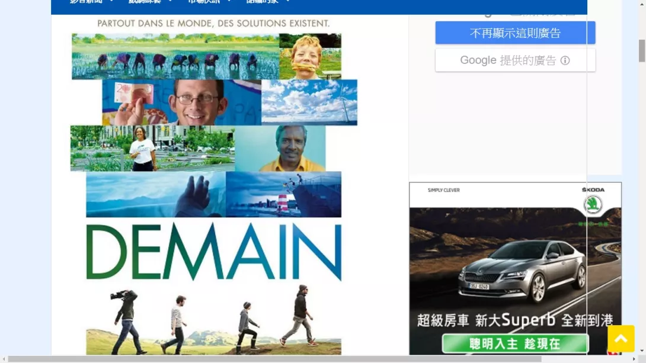Click the horizontal scrollbar left arrow

click(x=4, y=359)
